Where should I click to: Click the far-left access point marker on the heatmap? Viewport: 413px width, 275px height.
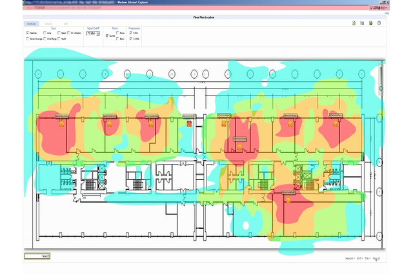[61, 125]
